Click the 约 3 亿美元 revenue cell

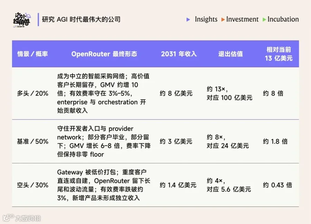point(176,141)
